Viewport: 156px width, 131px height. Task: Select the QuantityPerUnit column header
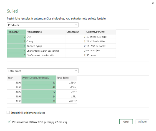pyautogui.click(x=101, y=32)
